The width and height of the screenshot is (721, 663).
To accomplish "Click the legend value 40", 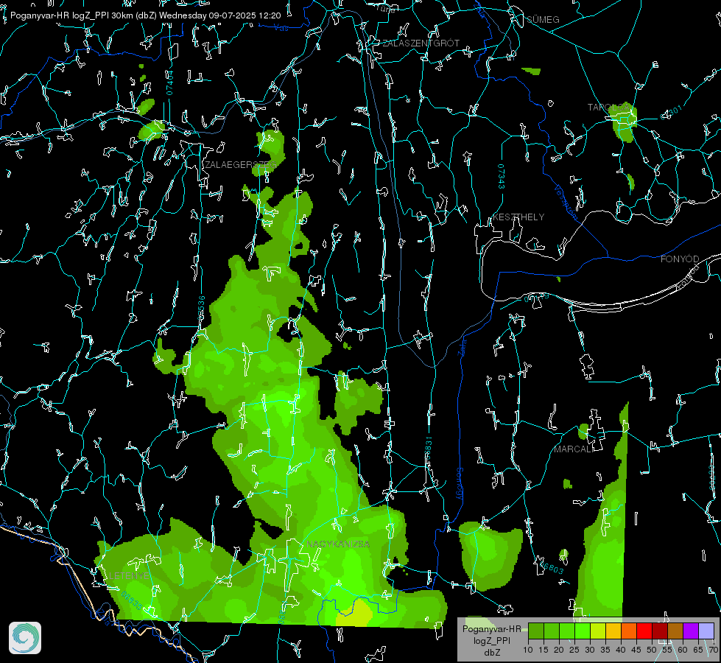I will [x=621, y=650].
